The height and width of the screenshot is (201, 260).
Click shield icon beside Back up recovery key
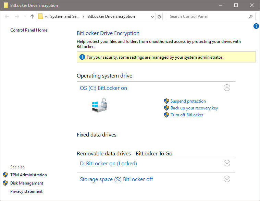pyautogui.click(x=166, y=108)
